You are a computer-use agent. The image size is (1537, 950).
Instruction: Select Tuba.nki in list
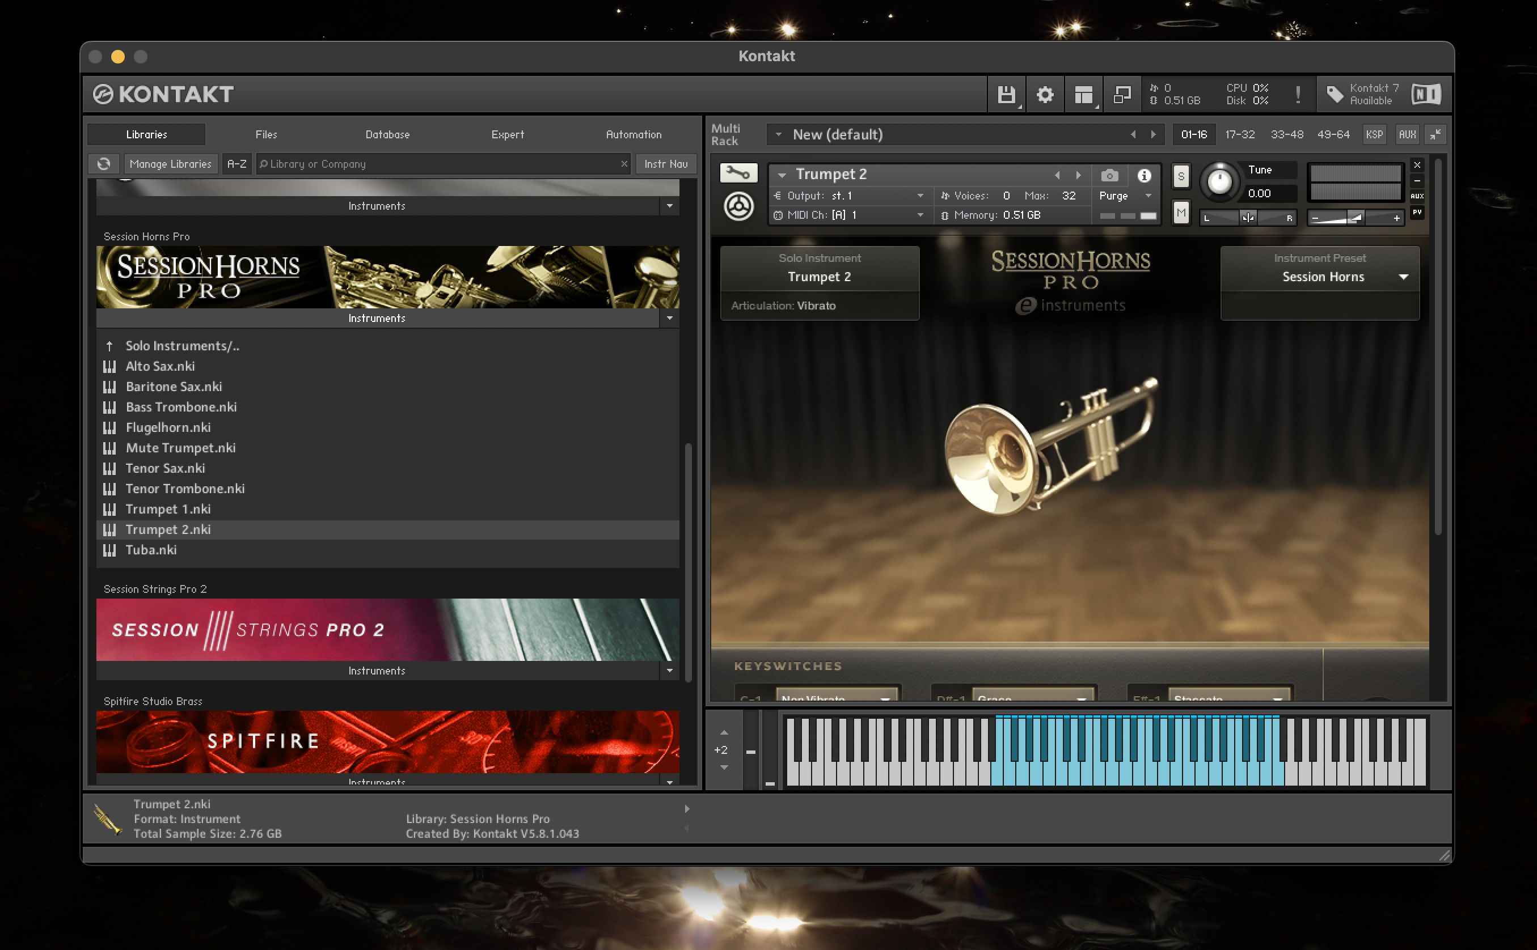(x=387, y=550)
